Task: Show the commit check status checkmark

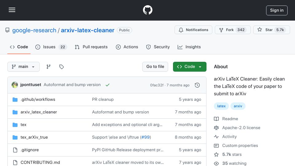Action: click(108, 85)
